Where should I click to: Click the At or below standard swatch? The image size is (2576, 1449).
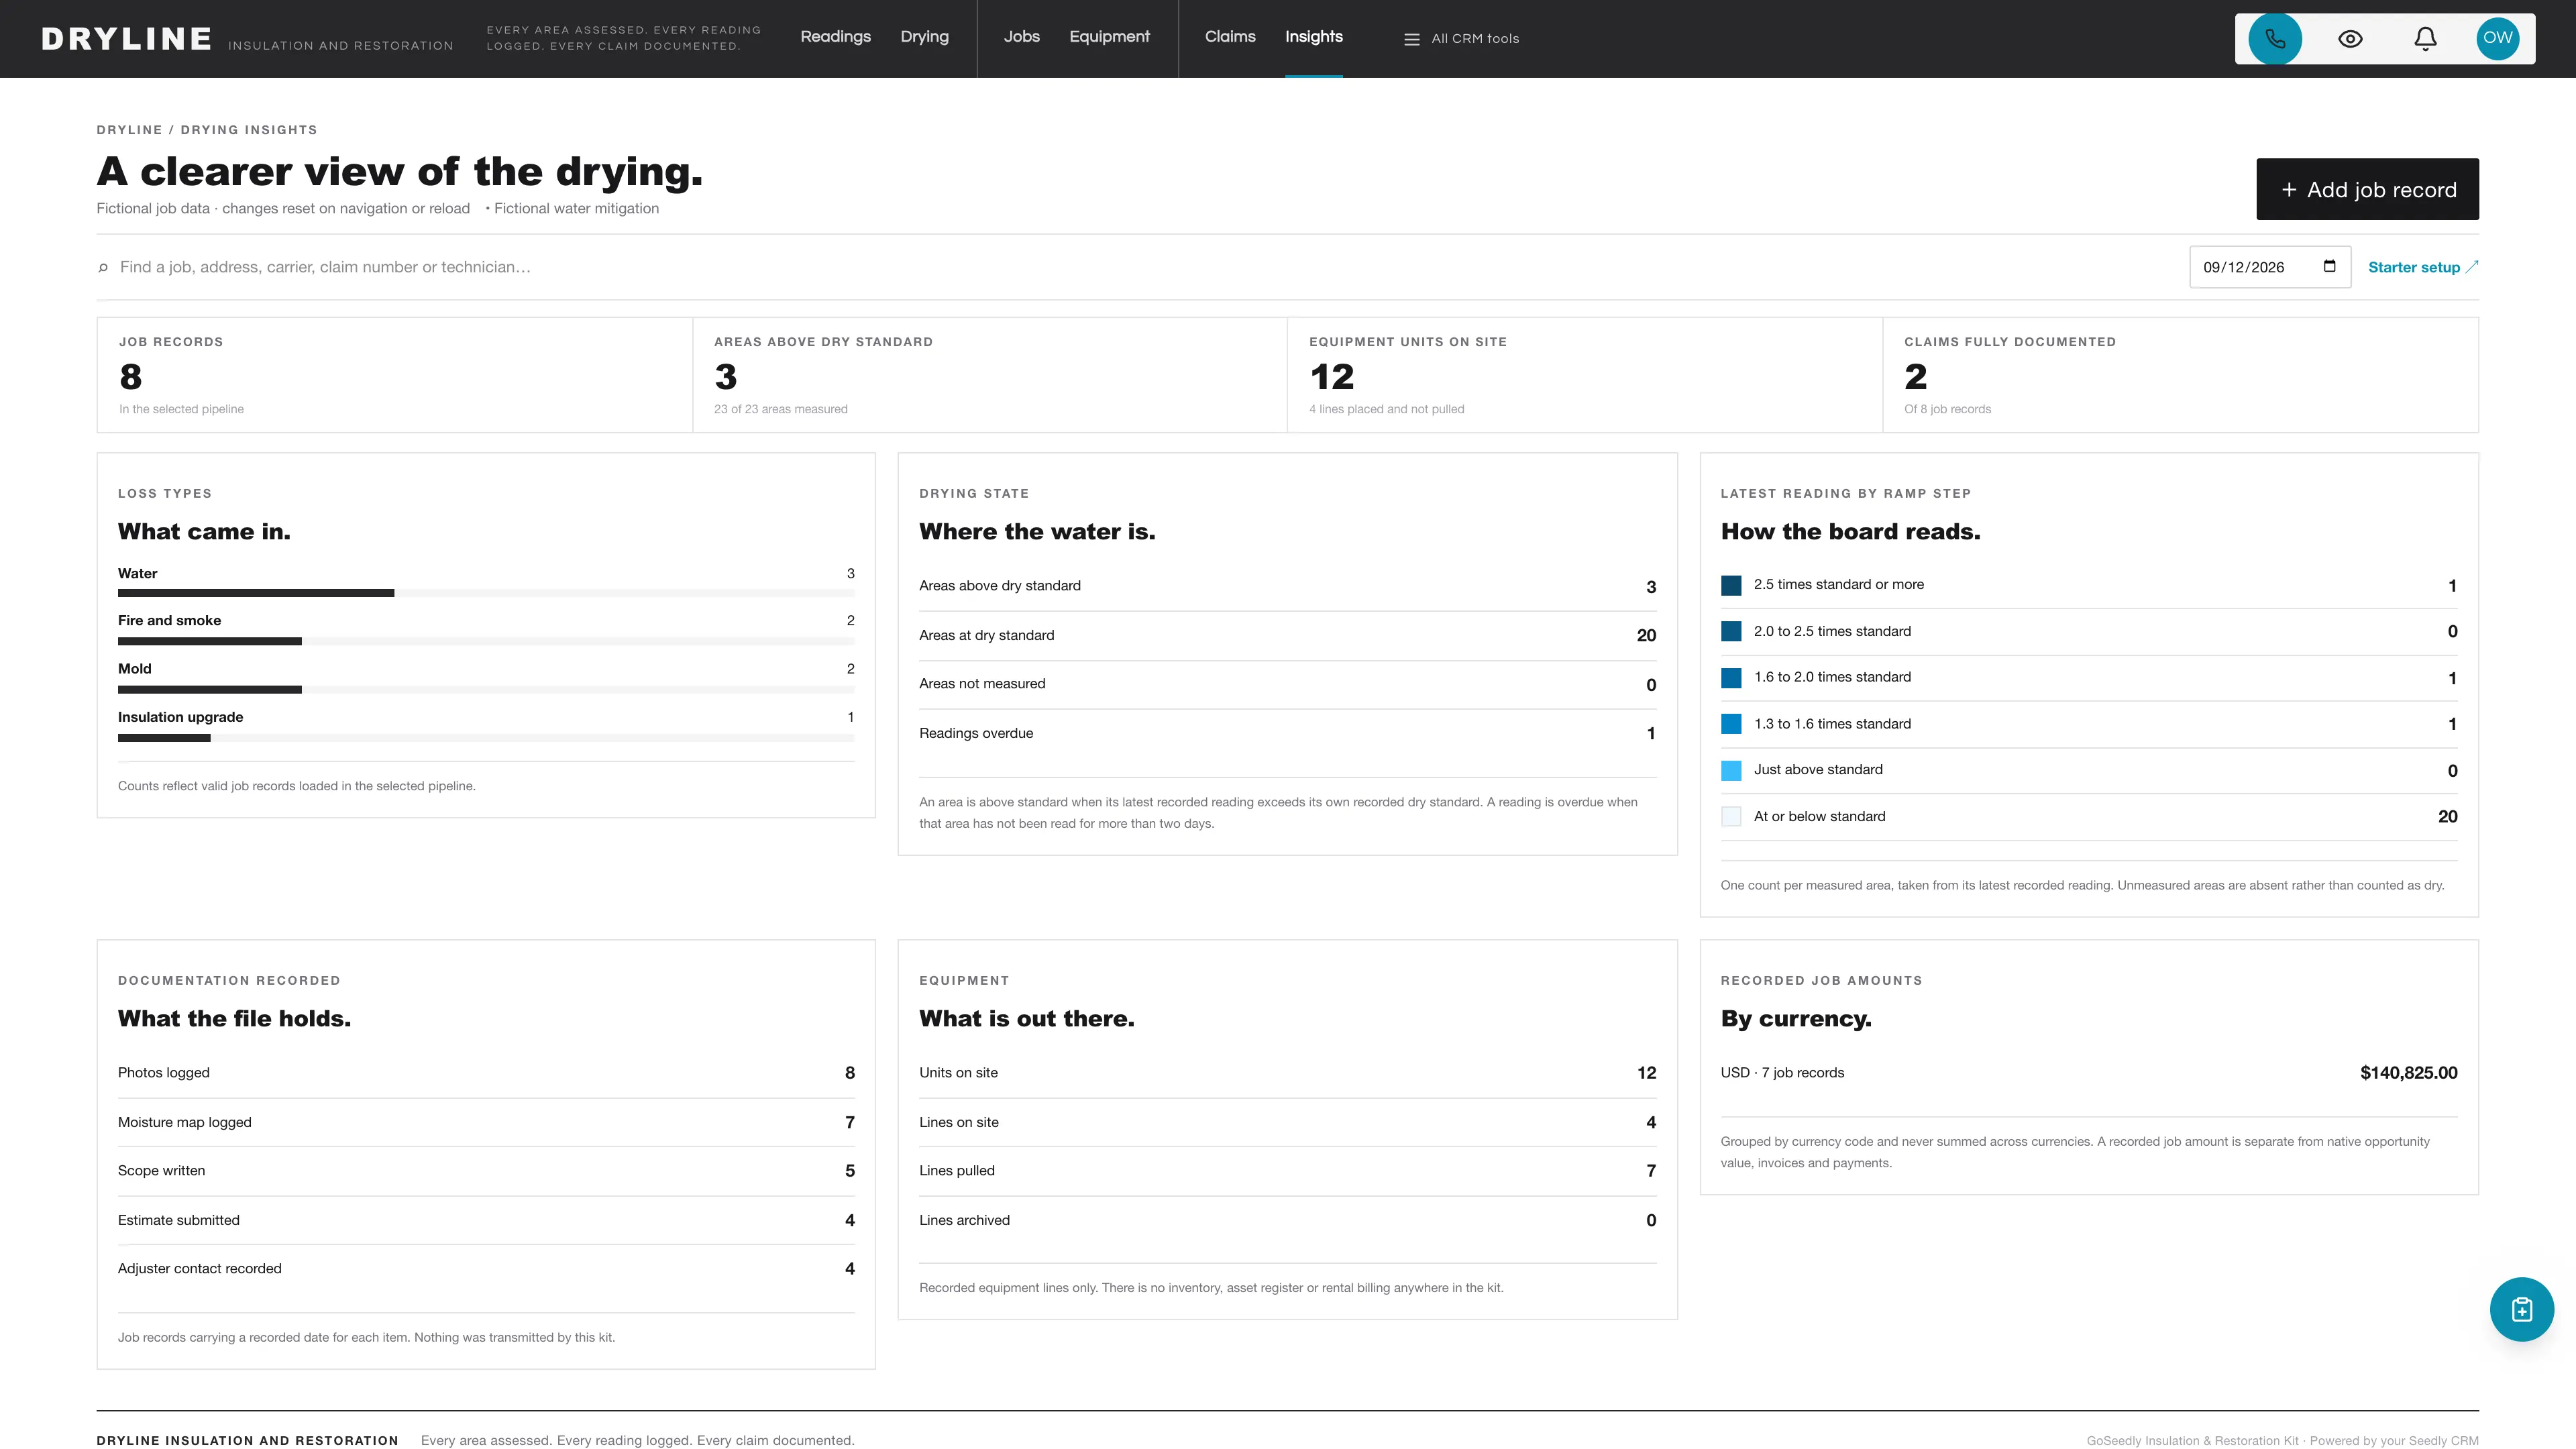[1731, 817]
